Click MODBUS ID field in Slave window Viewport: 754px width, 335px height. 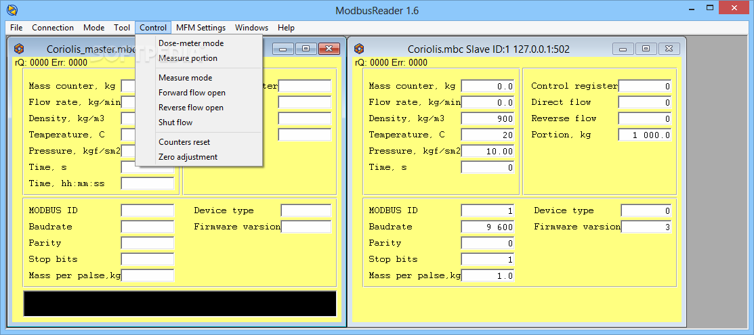(x=488, y=210)
